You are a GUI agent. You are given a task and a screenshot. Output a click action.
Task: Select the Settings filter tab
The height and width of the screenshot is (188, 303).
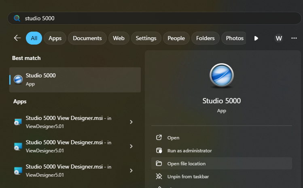pos(146,38)
